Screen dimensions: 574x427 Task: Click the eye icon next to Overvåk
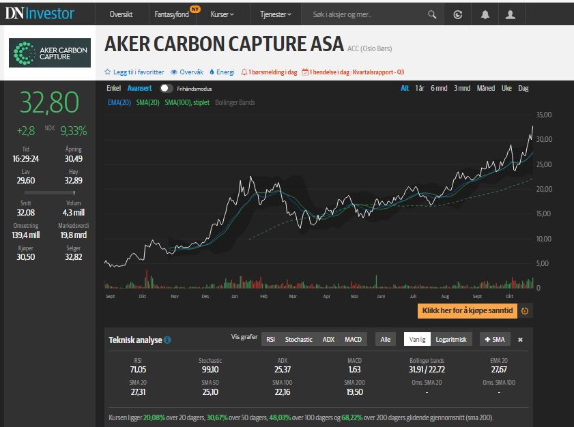[x=174, y=72]
